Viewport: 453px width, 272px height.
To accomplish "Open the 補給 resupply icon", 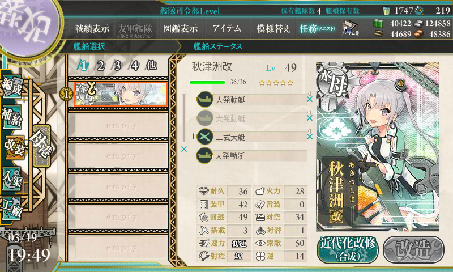I will coord(12,117).
